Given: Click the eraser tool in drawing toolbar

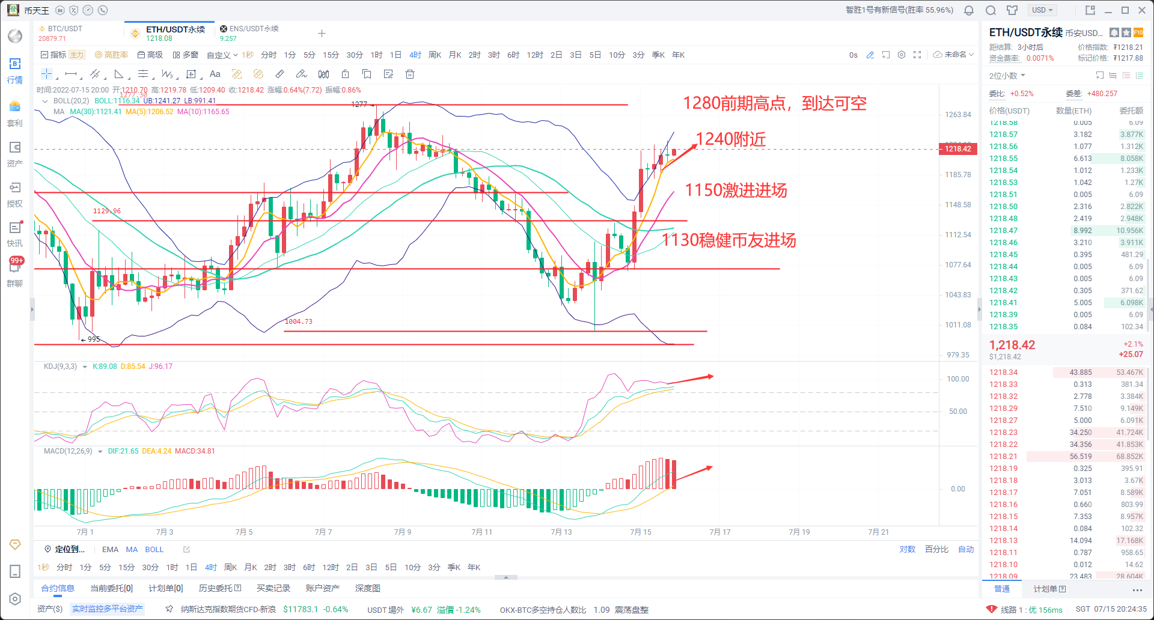Looking at the screenshot, I should [x=301, y=74].
